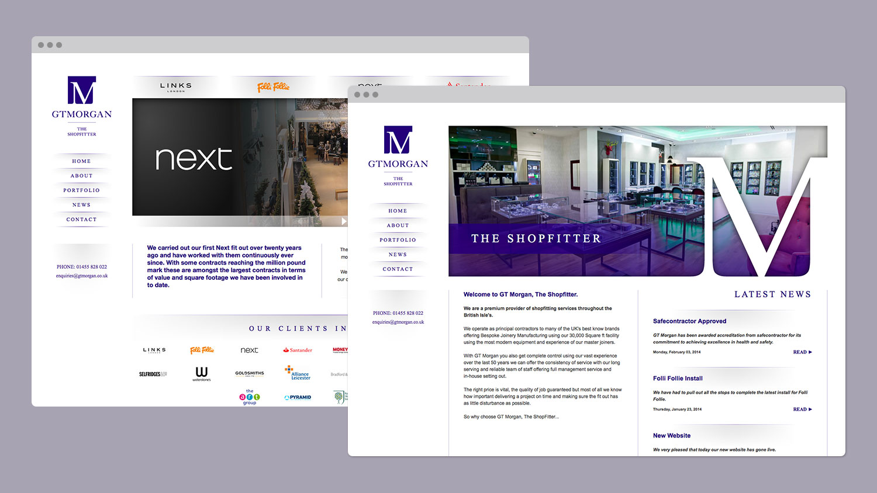This screenshot has width=877, height=493.
Task: Select the art group client logo
Action: [250, 397]
